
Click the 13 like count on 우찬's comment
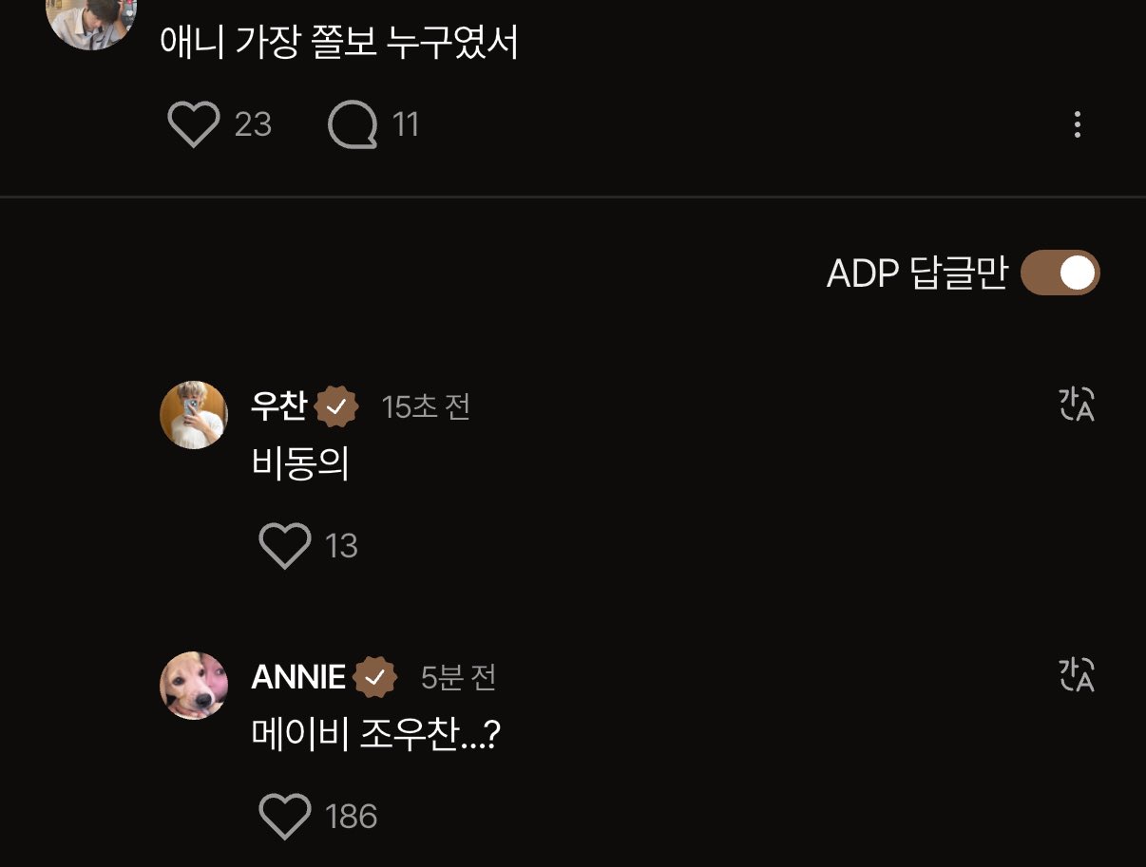tap(341, 546)
